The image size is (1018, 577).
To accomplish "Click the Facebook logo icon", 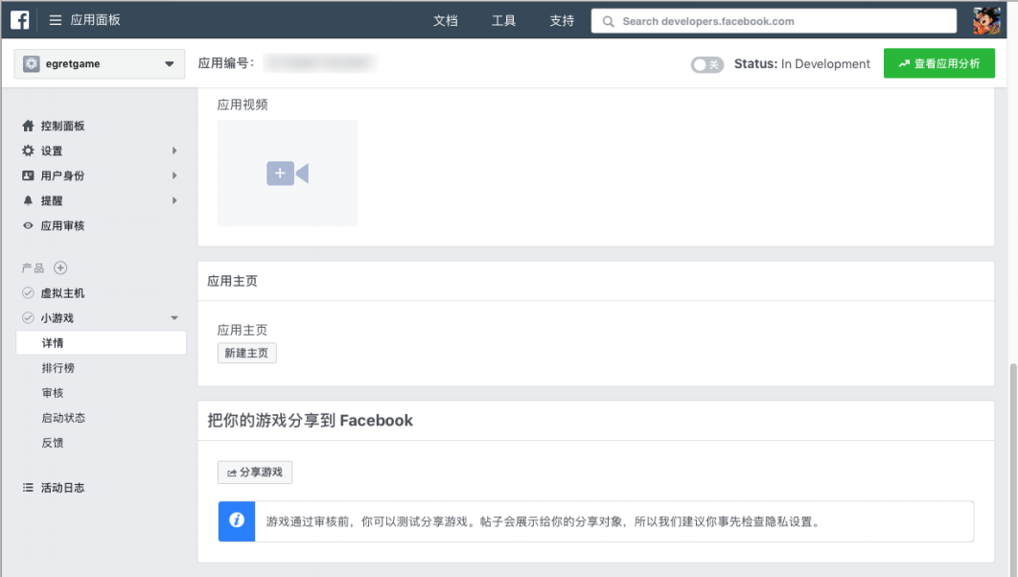I will click(x=19, y=18).
